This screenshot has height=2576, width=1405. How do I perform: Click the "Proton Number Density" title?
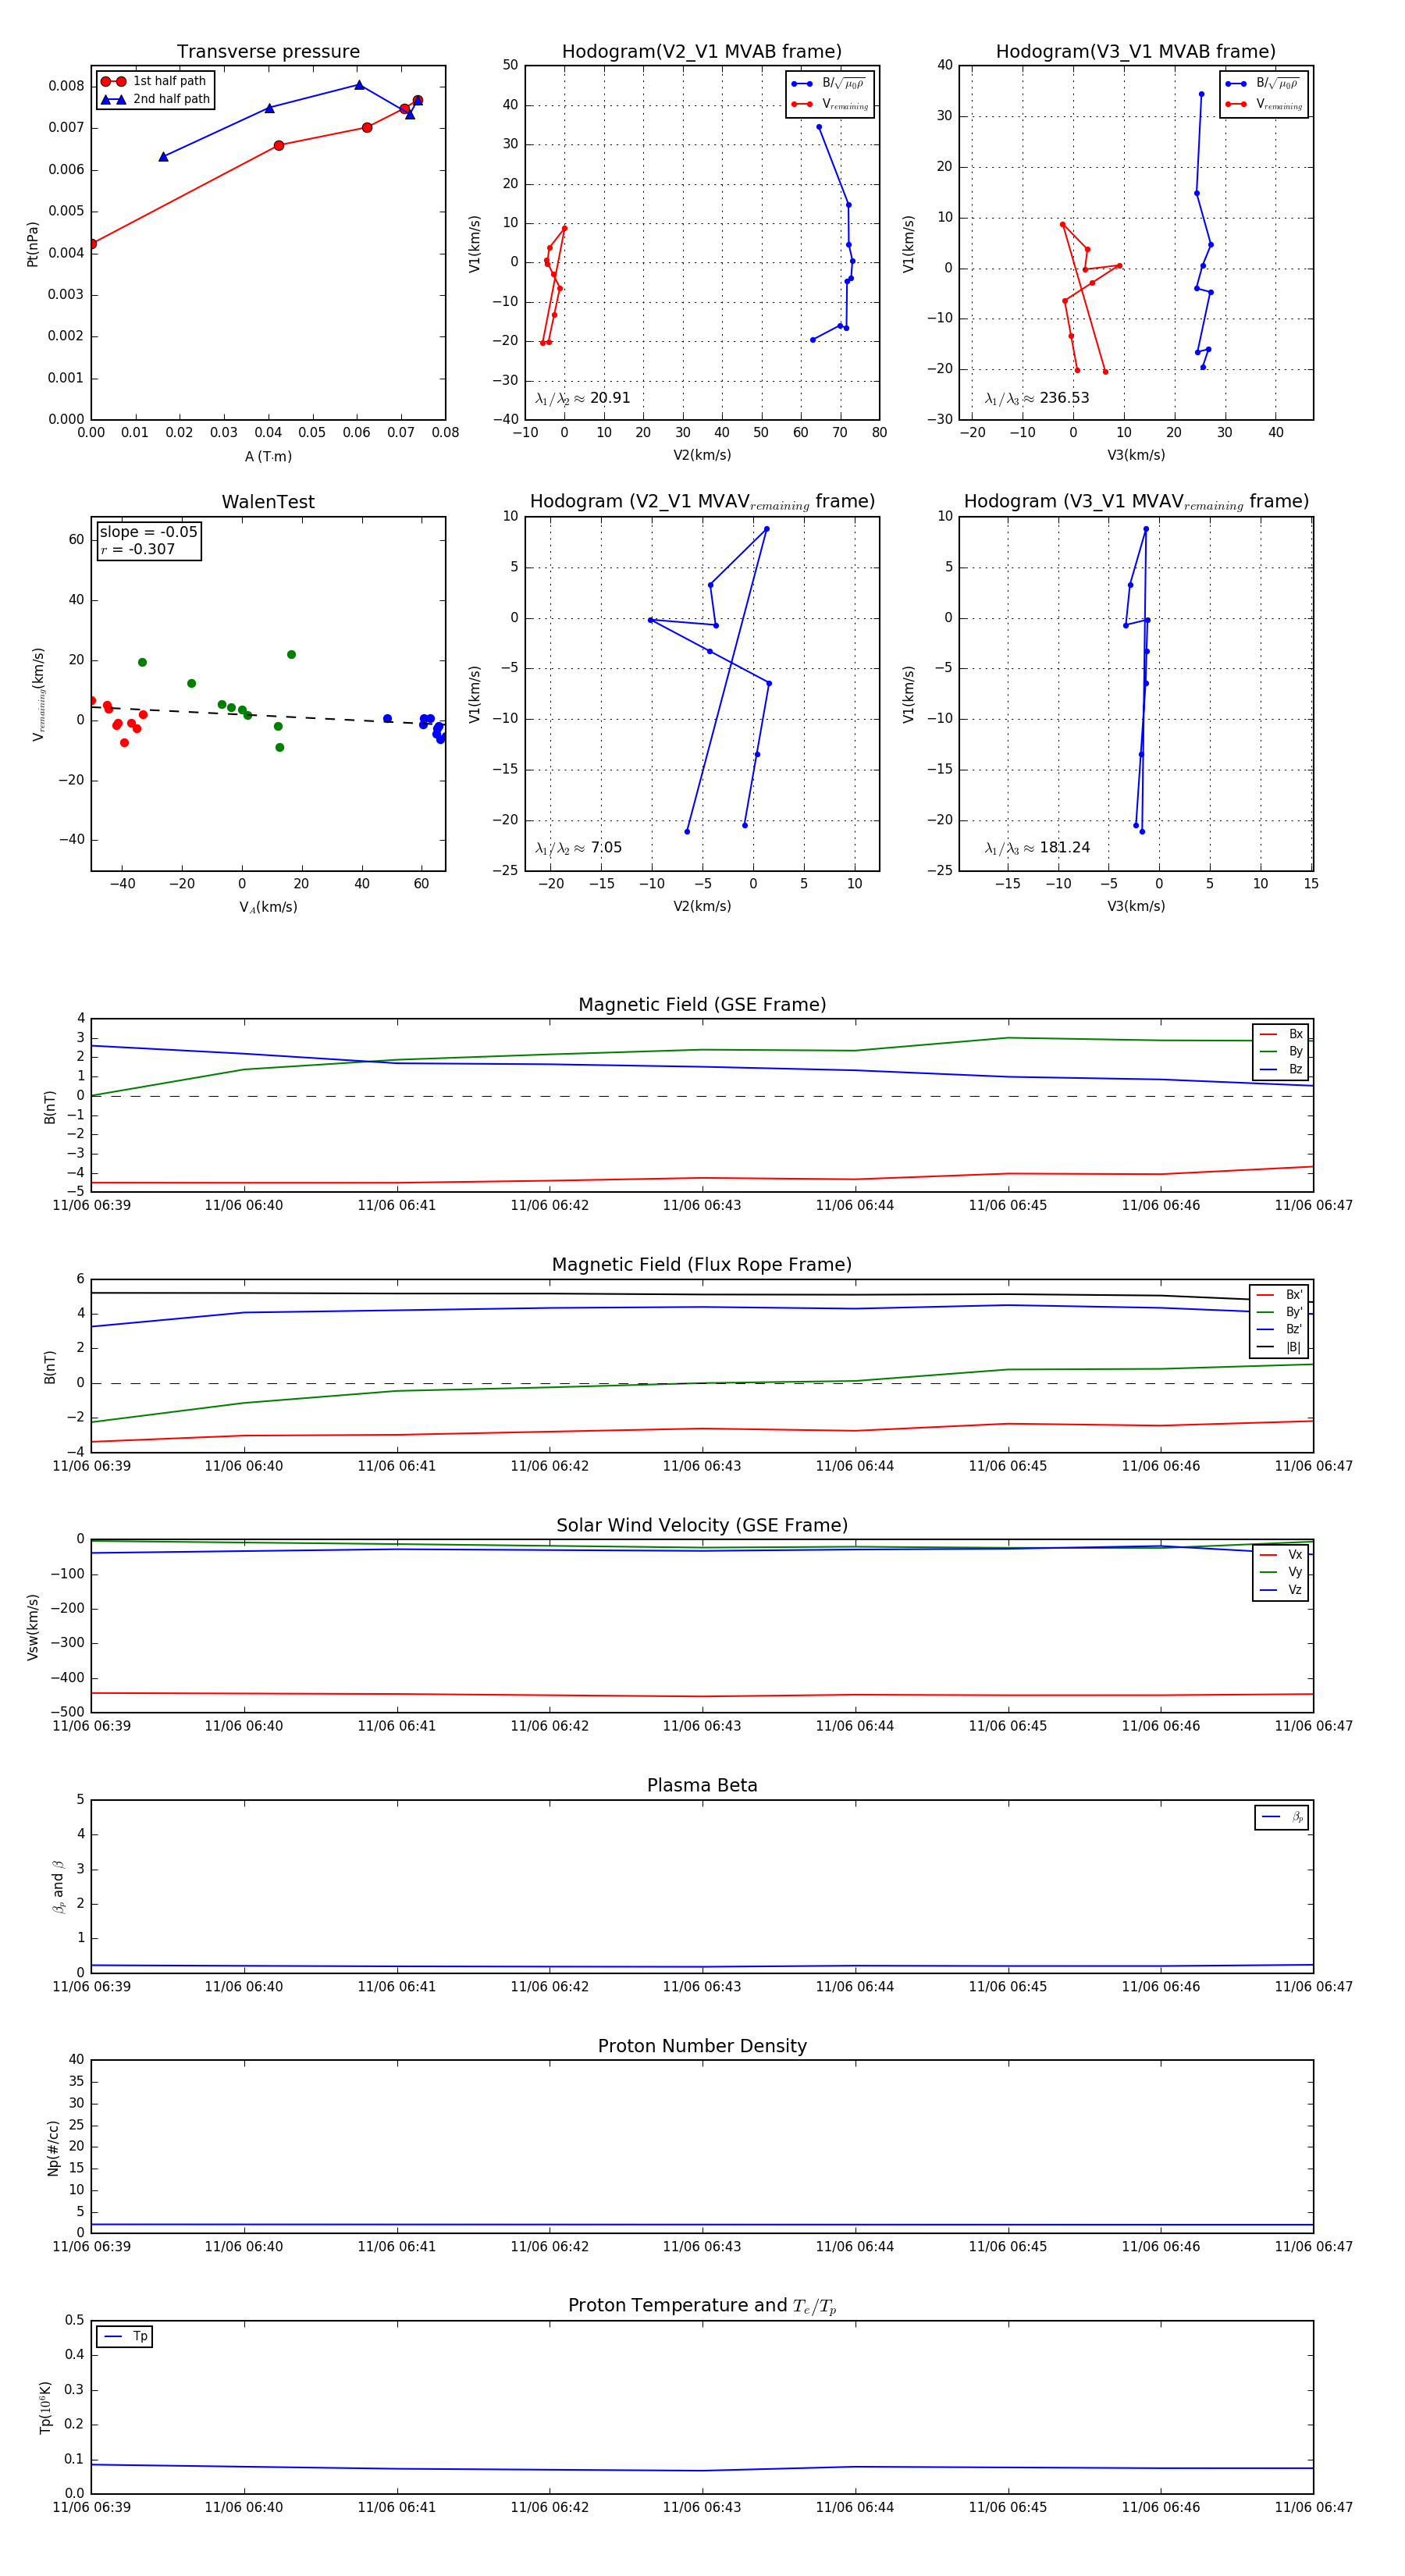pyautogui.click(x=702, y=2046)
